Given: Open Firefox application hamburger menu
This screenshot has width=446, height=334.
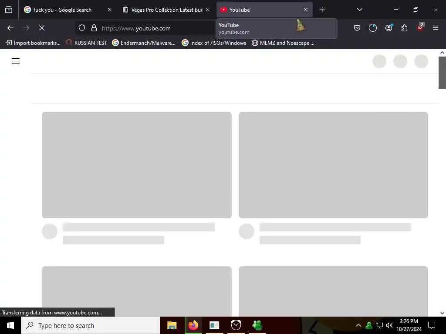Looking at the screenshot, I should (436, 28).
